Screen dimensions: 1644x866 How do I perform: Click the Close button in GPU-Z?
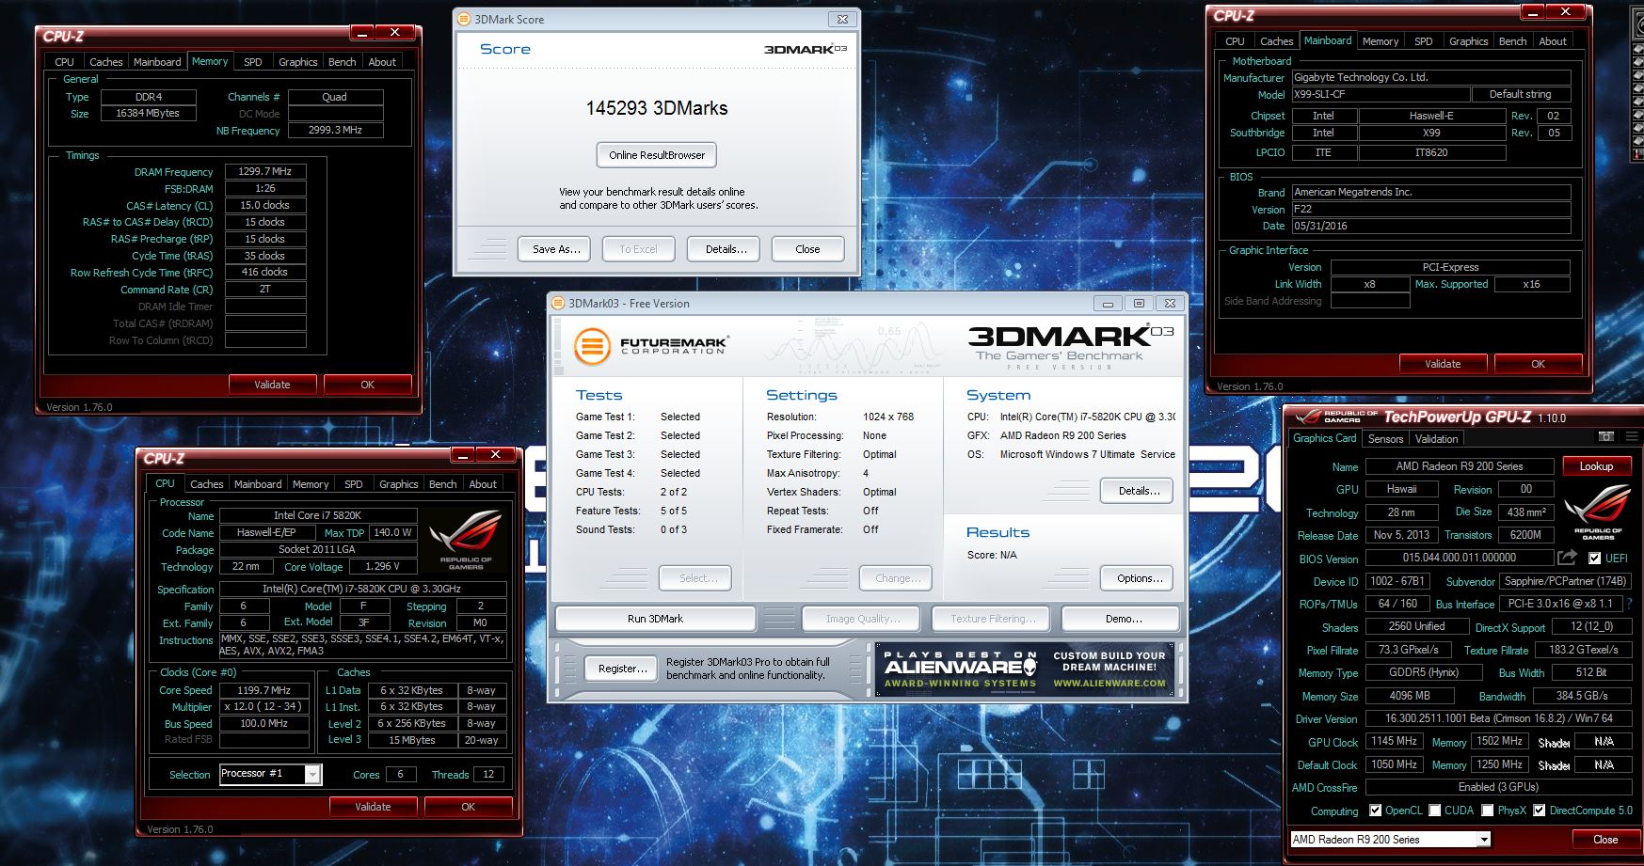[1605, 840]
